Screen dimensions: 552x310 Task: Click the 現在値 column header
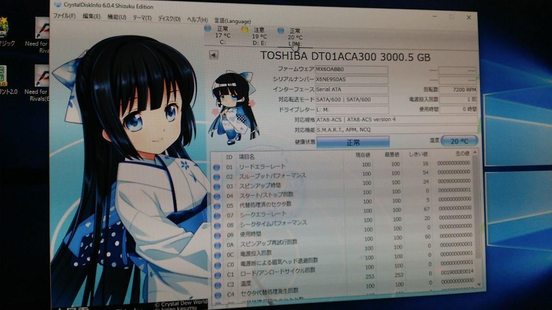(x=363, y=155)
